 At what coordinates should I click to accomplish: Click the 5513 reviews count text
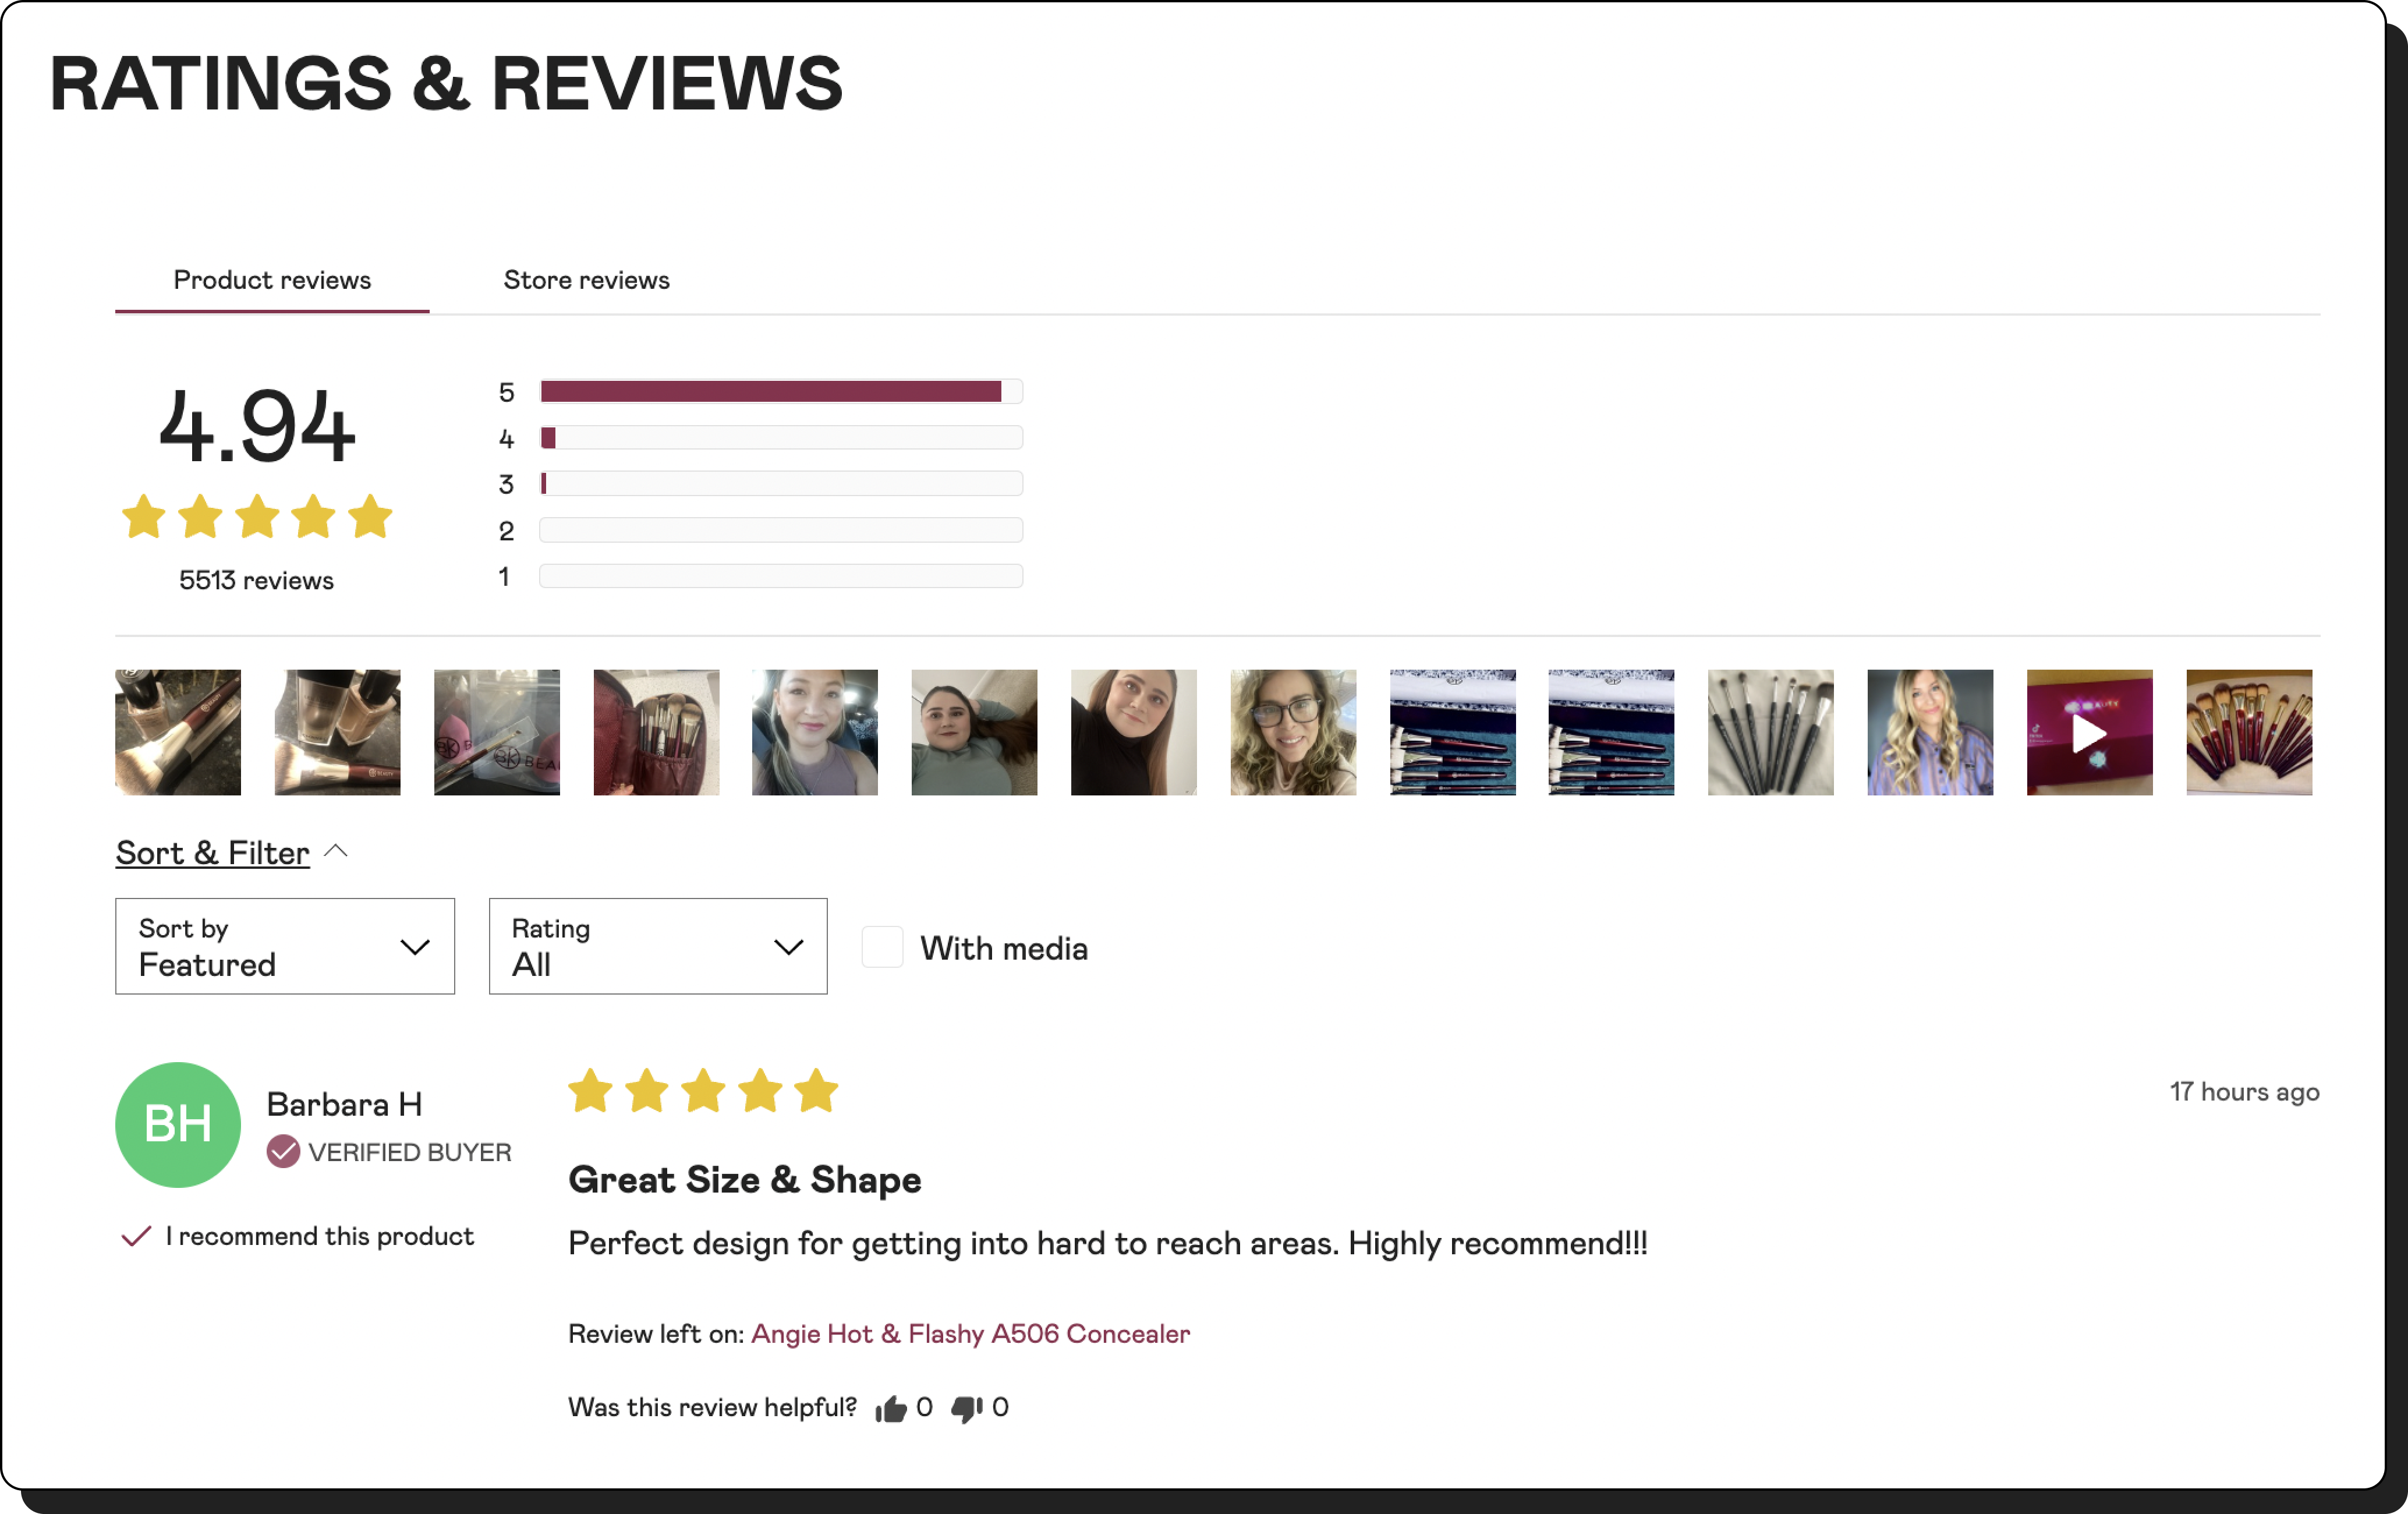[x=256, y=580]
